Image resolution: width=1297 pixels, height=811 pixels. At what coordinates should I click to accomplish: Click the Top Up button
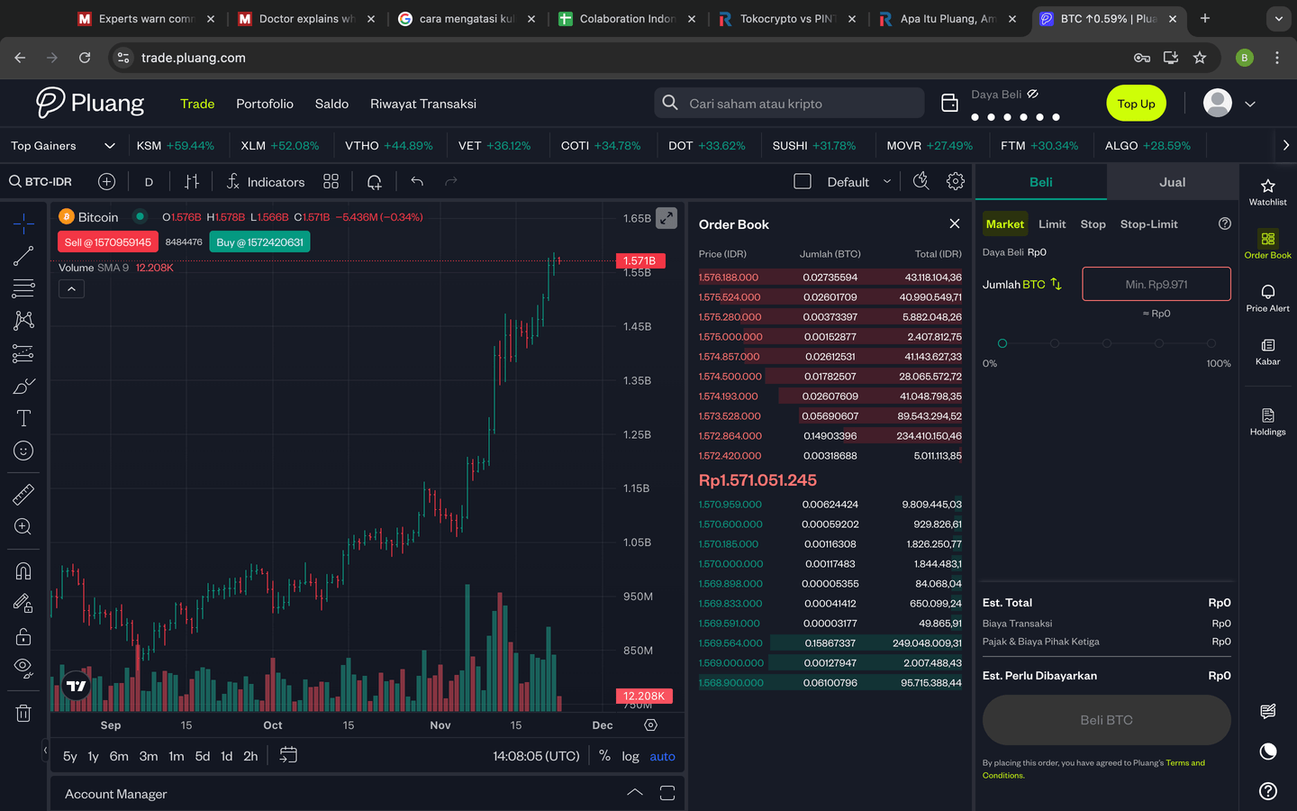(1136, 104)
